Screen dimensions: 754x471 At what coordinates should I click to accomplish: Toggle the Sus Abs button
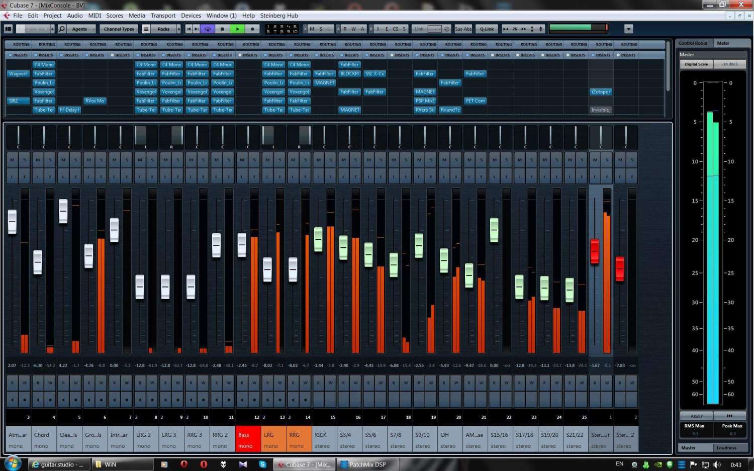click(x=463, y=29)
